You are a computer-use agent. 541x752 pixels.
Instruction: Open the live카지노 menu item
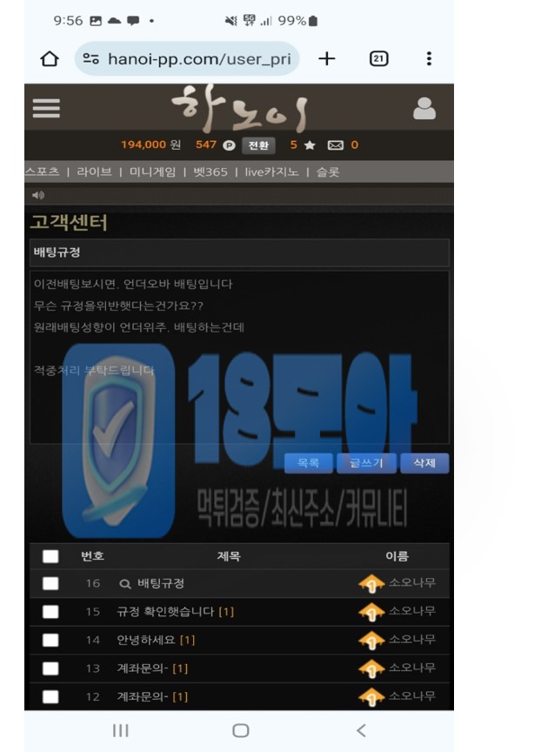click(271, 171)
